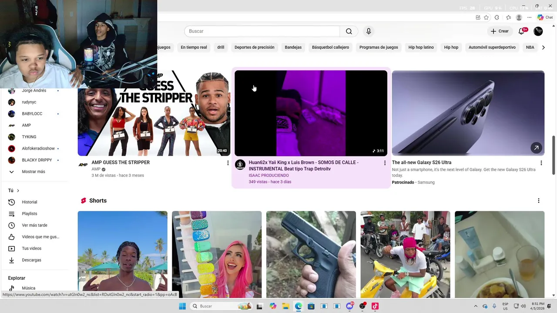Open the AMP channel avatar under the video
557x313 pixels.
coord(83,165)
